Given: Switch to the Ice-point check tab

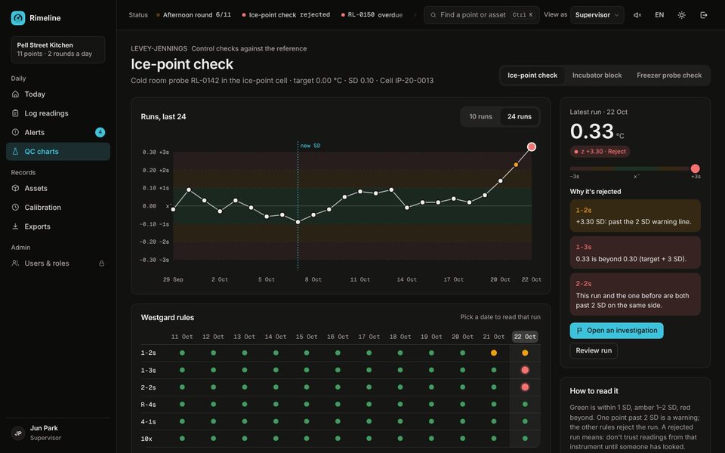Looking at the screenshot, I should pyautogui.click(x=532, y=75).
